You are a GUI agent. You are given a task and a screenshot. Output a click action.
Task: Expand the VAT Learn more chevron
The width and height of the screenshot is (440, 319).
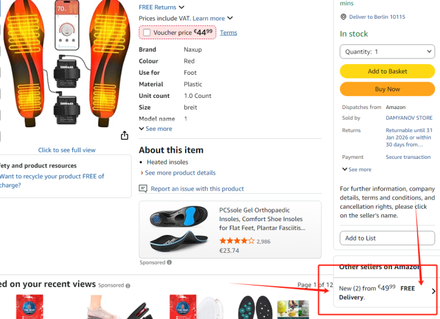pos(230,19)
